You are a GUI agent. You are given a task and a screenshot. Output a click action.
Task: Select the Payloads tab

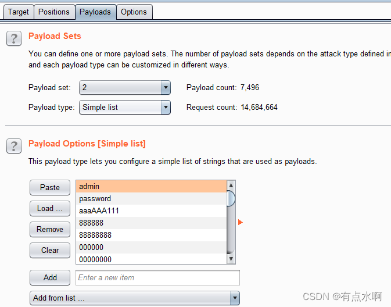95,12
